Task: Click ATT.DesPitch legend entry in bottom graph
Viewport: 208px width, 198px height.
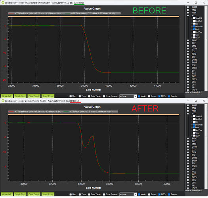Action: [35, 112]
